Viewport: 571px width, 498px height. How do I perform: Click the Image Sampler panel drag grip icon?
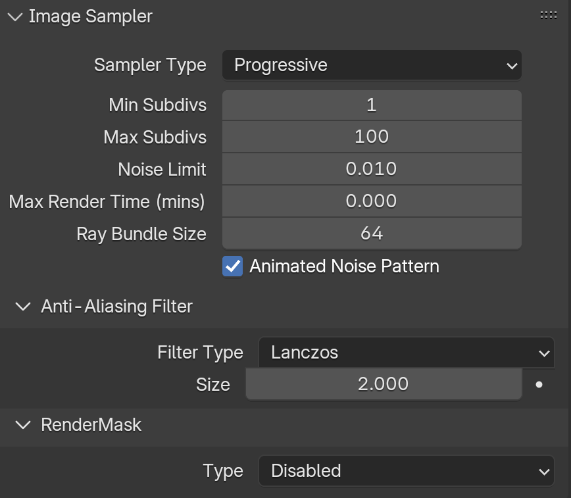549,15
